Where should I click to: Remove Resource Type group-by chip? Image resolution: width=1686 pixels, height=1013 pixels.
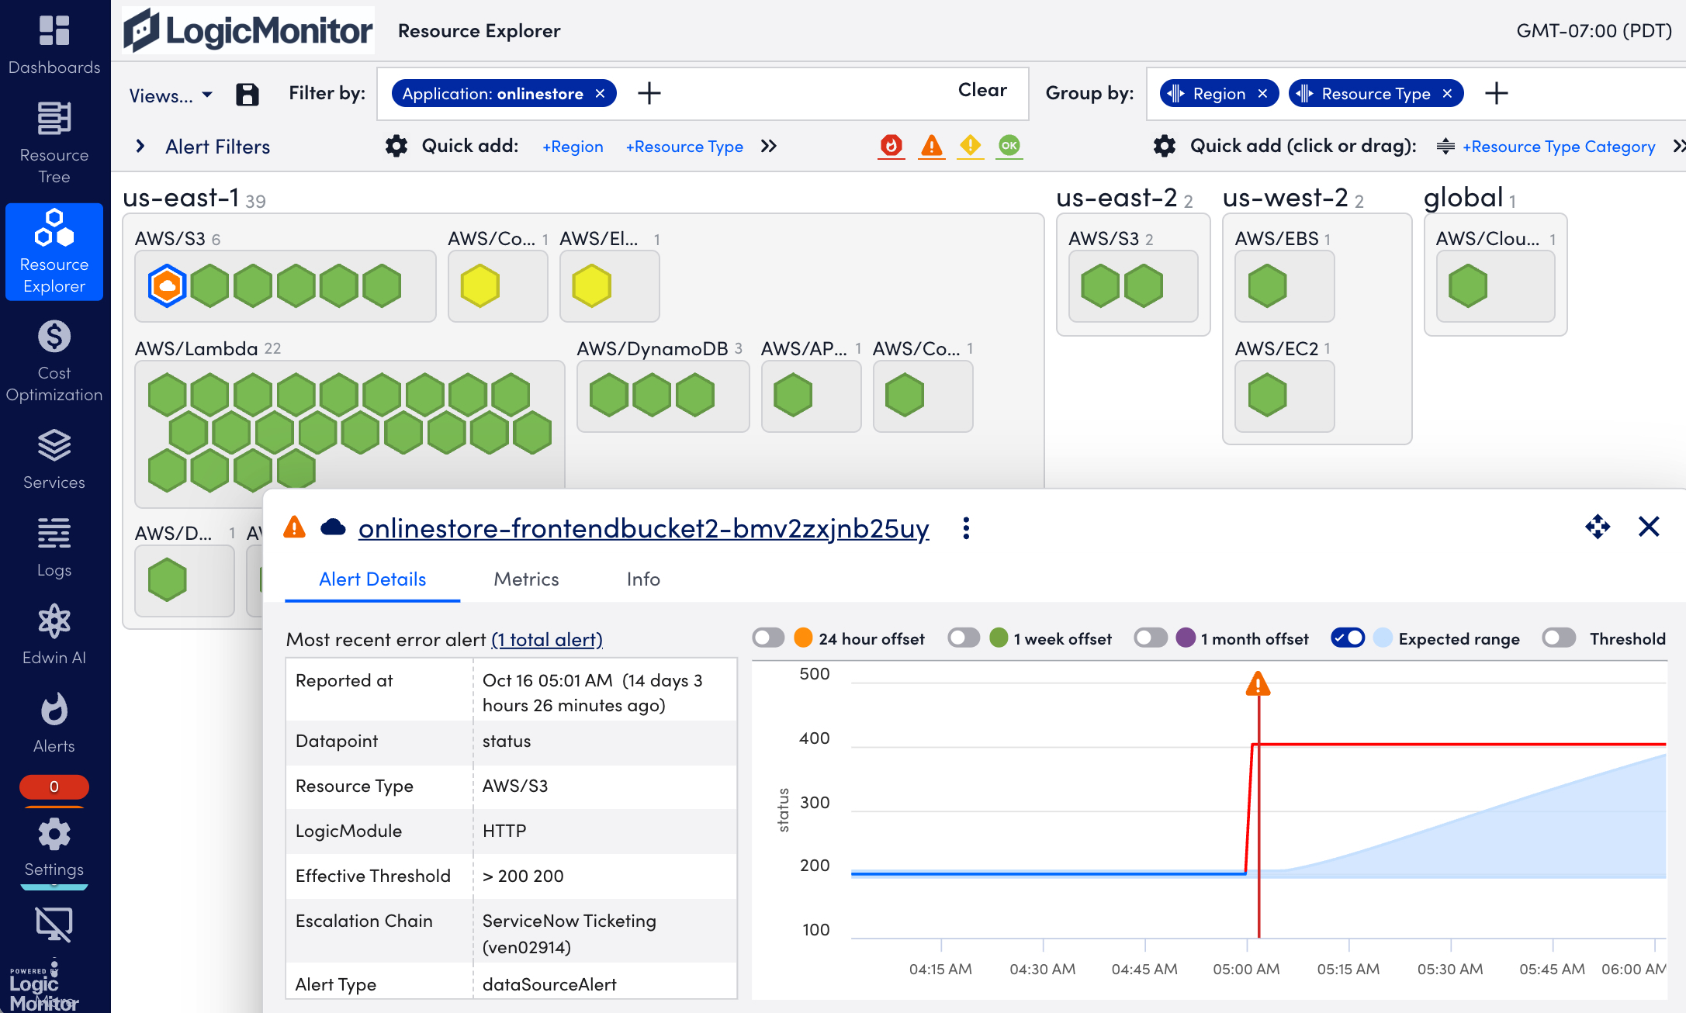pos(1447,94)
